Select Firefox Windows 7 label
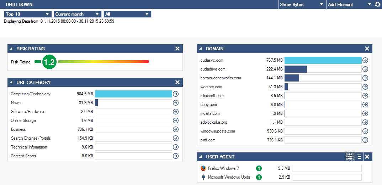Screen dimensions: 382x185 (x=224, y=168)
